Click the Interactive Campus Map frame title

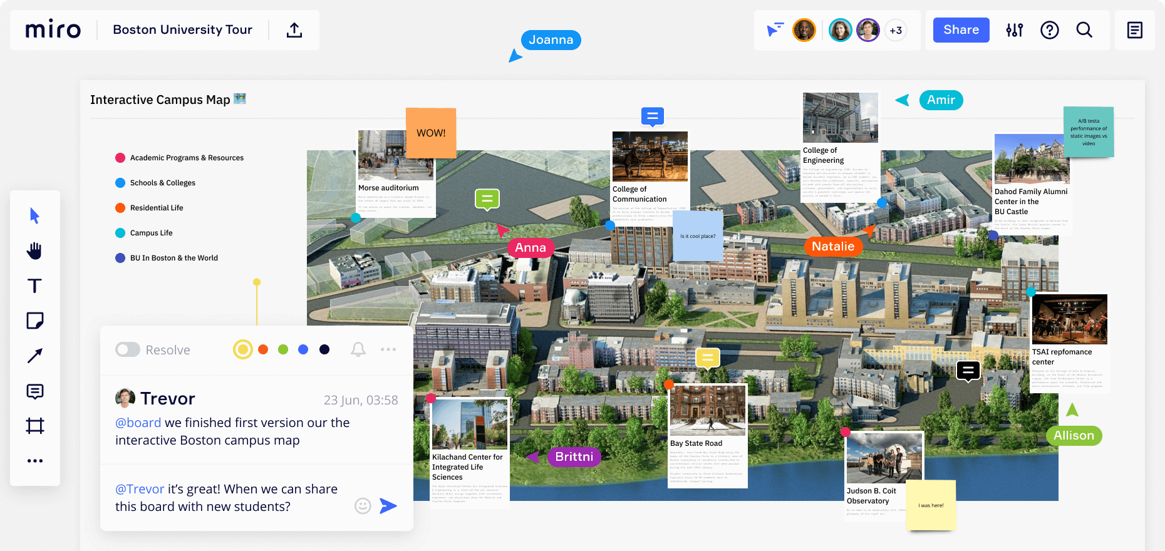click(167, 100)
